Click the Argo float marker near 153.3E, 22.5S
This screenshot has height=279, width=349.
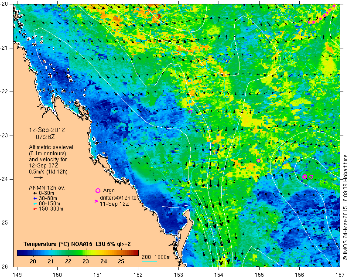tap(190, 112)
